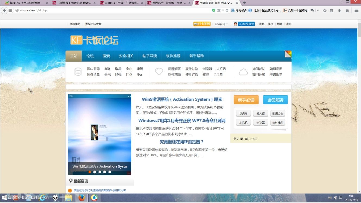
Task: Click the 卡饭论坛 KF logo
Action: pos(94,40)
